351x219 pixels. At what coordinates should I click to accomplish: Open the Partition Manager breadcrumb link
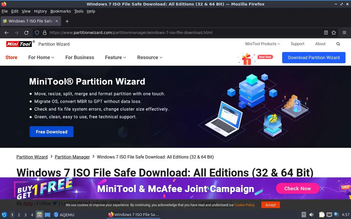pyautogui.click(x=72, y=157)
